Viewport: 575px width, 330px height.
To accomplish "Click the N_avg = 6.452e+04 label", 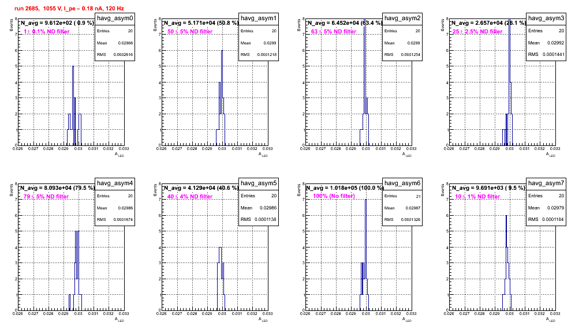I will [344, 23].
